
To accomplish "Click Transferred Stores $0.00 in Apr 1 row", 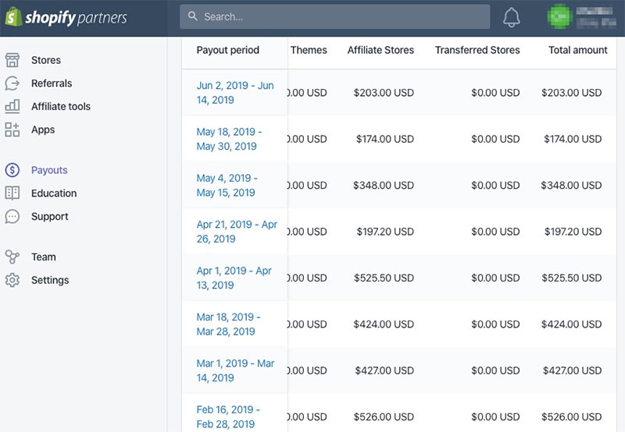I will (495, 278).
